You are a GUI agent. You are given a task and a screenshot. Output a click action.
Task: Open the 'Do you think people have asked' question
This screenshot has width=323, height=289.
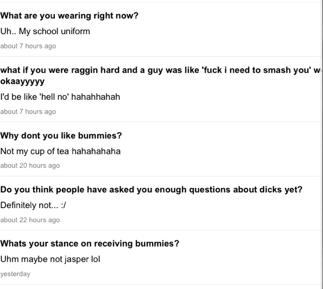(x=151, y=190)
